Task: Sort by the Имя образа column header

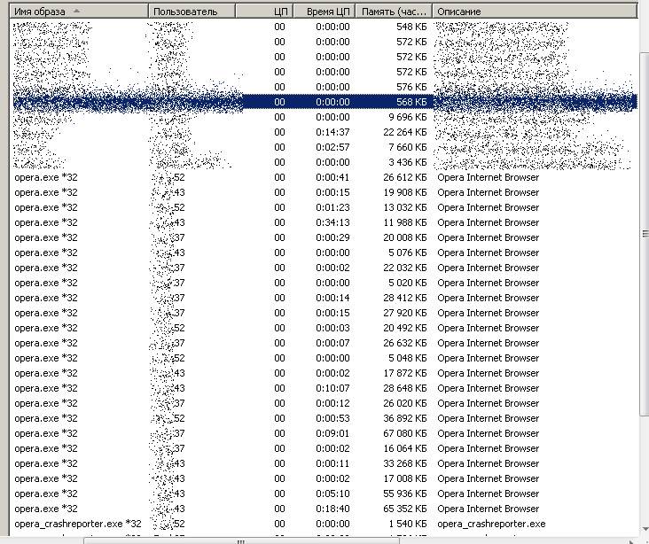Action: click(79, 12)
